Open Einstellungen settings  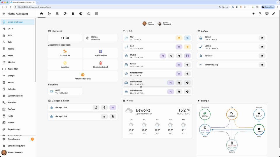coord(17,139)
